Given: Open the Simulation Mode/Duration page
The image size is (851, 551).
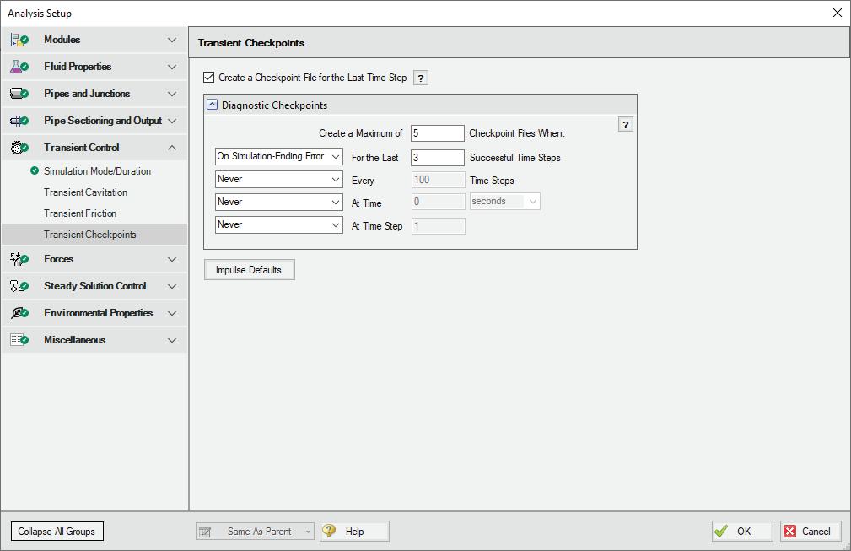Looking at the screenshot, I should click(x=97, y=171).
